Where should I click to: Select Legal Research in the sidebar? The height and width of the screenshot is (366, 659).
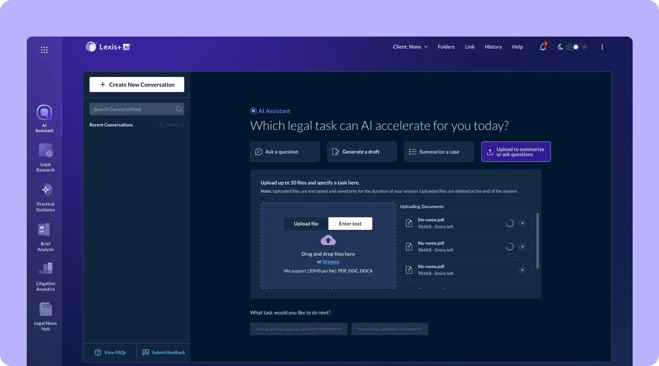(x=45, y=158)
